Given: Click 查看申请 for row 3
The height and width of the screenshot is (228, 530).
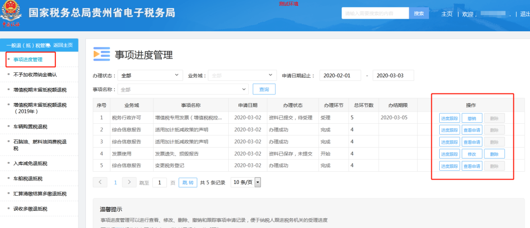Looking at the screenshot, I should (x=472, y=142).
